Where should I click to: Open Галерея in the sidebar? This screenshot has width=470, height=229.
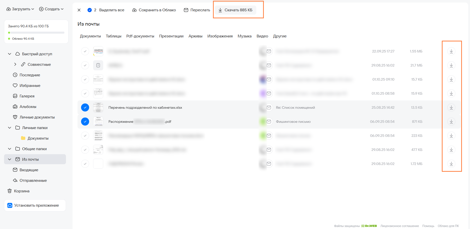(x=27, y=96)
